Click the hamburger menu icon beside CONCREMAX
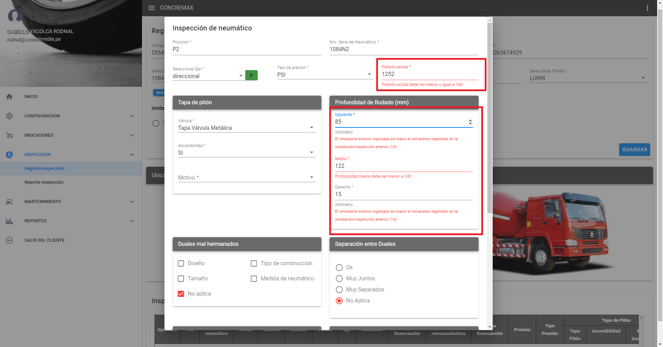The width and height of the screenshot is (663, 347). tap(151, 8)
